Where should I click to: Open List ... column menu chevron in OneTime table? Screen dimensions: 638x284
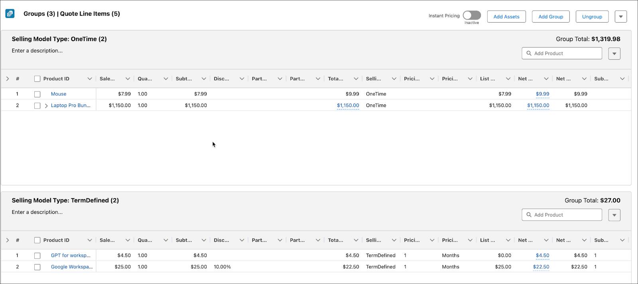[508, 79]
